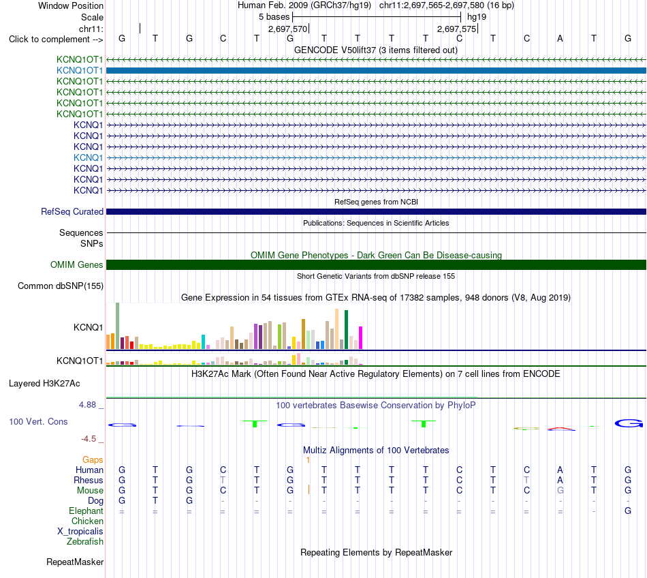Image resolution: width=647 pixels, height=578 pixels.
Task: Open the Common dbSNP(155) label
Action: [x=61, y=286]
